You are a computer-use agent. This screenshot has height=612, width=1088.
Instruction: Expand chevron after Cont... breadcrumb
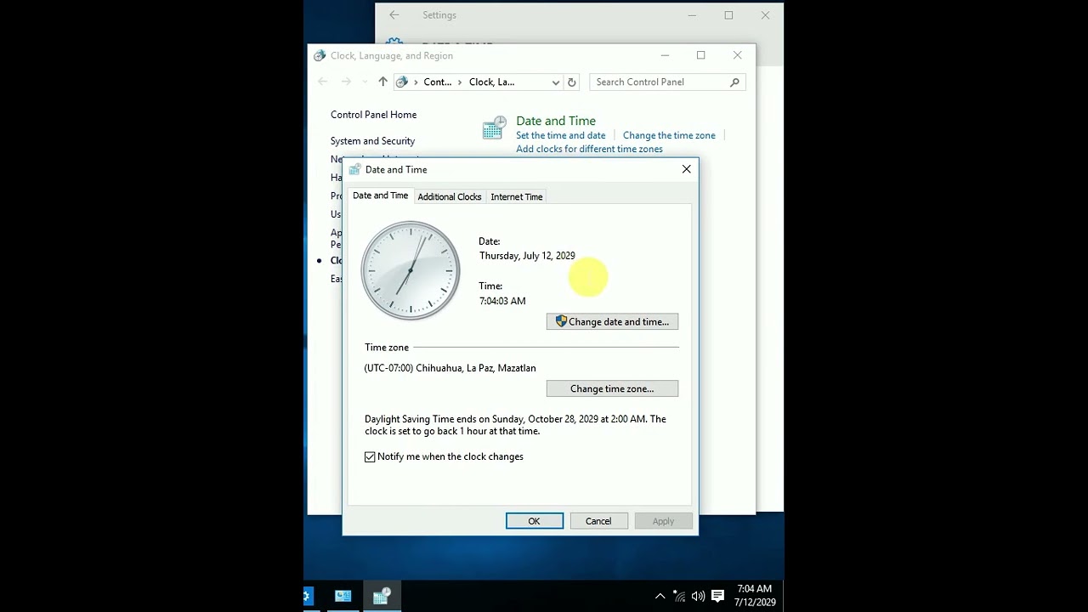(x=460, y=82)
